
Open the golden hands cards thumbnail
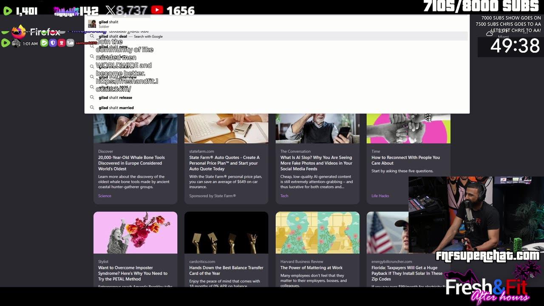point(226,232)
